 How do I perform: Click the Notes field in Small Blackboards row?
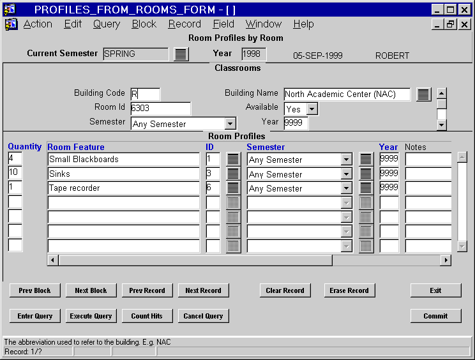[428, 160]
